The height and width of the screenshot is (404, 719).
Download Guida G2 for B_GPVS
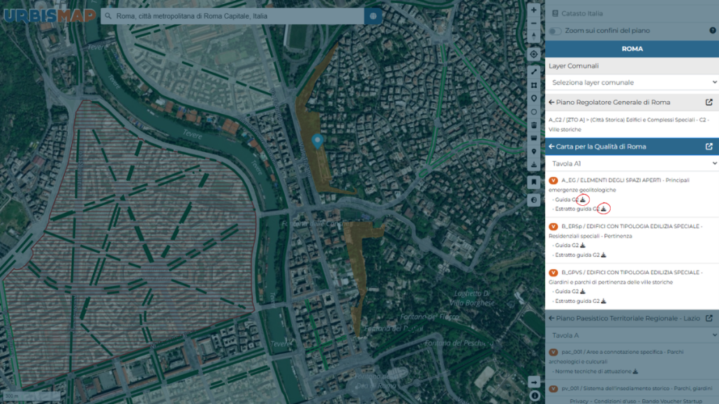(x=583, y=292)
